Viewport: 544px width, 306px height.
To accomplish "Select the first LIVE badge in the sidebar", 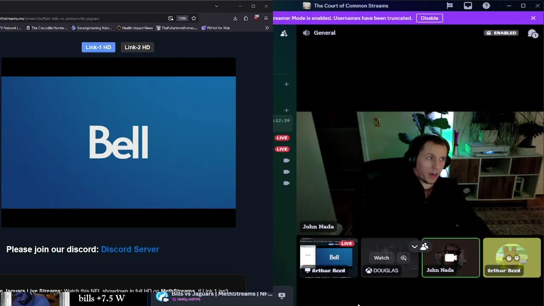I will [x=282, y=138].
